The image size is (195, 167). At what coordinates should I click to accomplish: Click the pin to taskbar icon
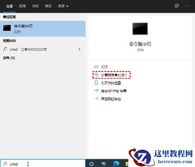click(x=96, y=99)
